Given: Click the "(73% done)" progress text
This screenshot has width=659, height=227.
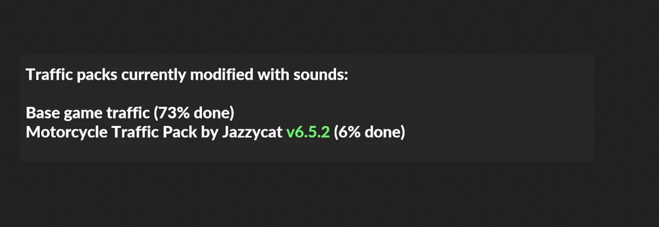Looking at the screenshot, I should click(x=194, y=113).
